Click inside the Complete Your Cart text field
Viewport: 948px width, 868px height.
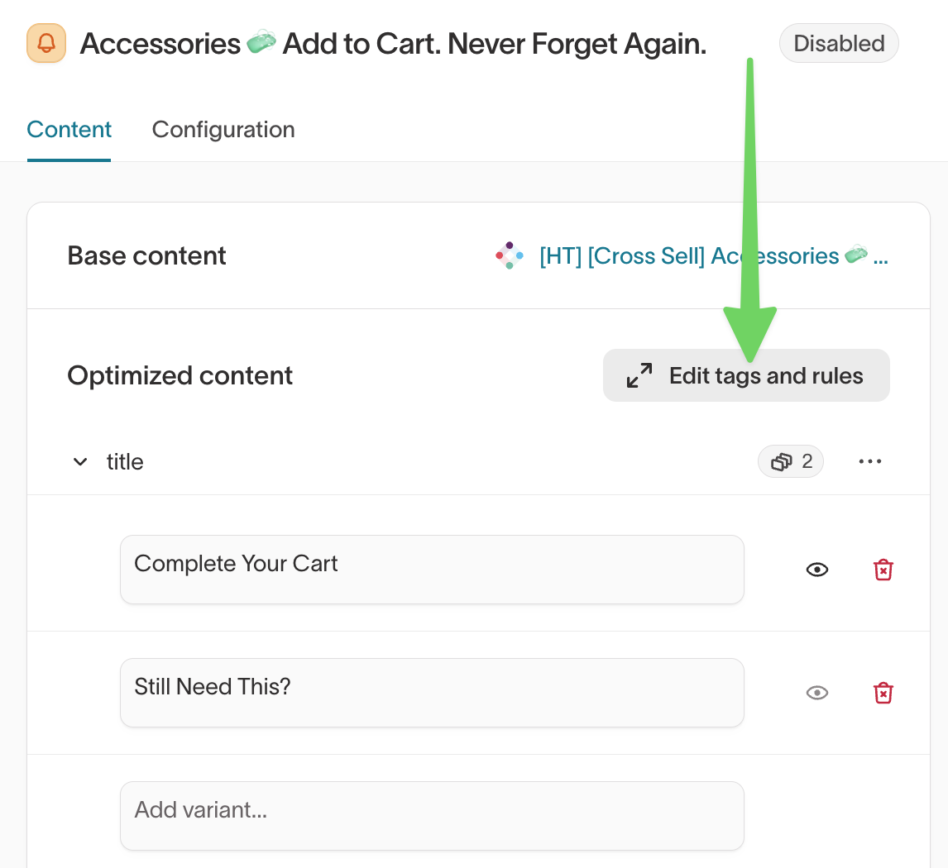pos(432,569)
